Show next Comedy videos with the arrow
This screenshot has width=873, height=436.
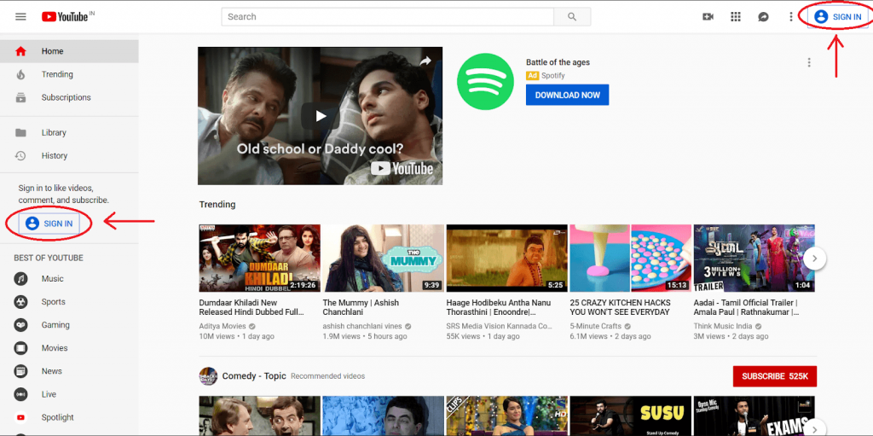(x=814, y=428)
